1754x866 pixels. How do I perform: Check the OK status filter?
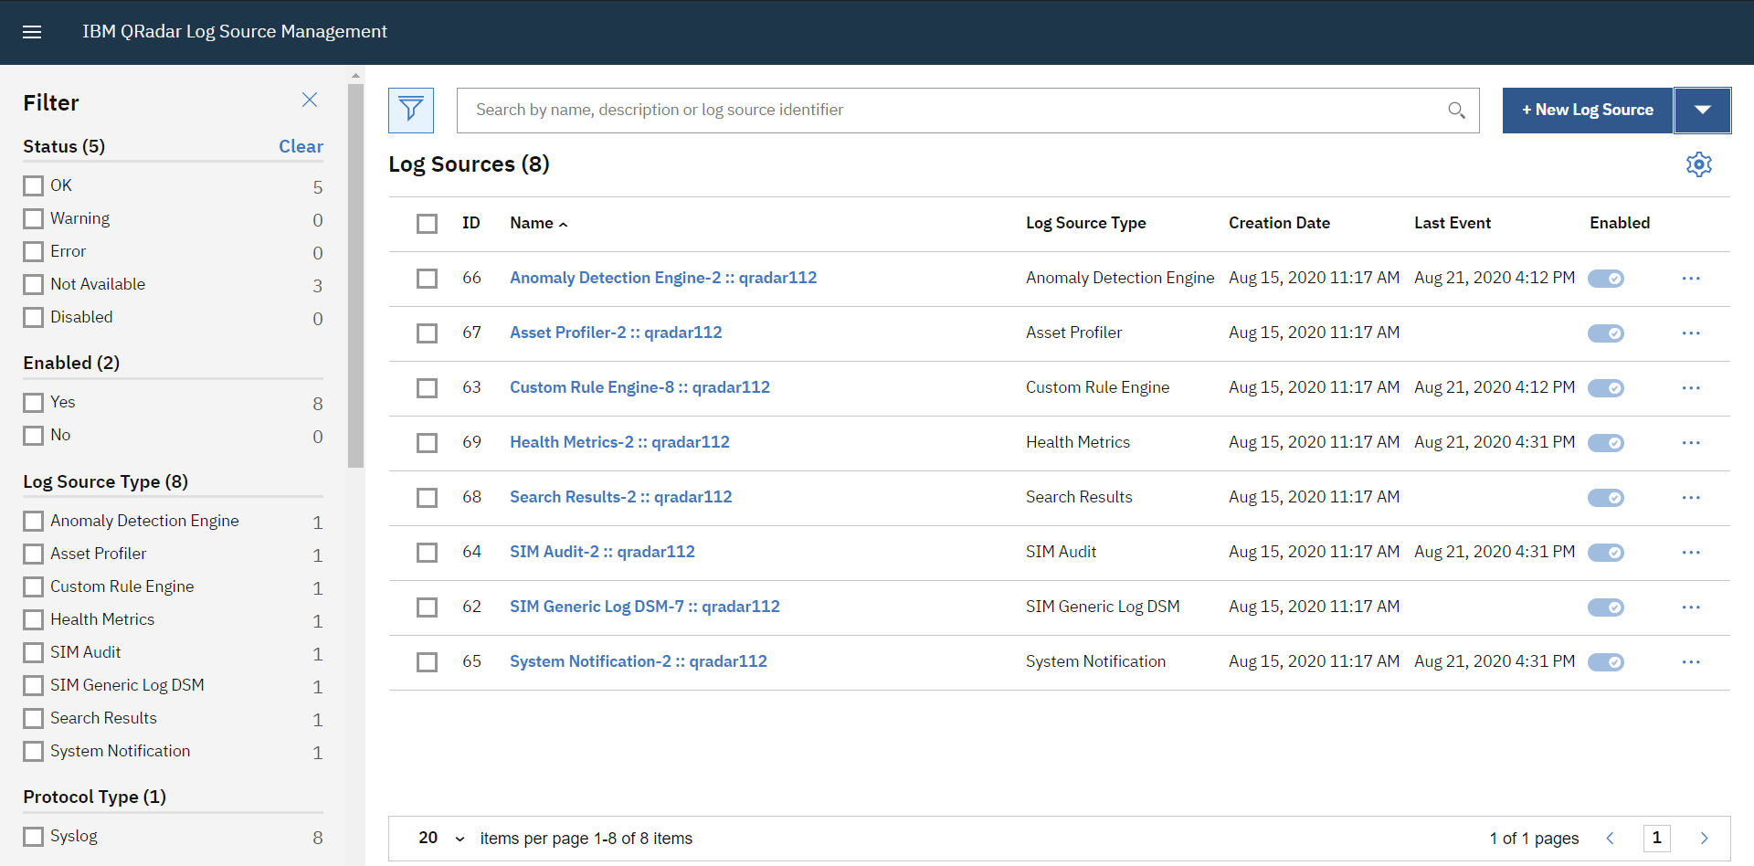[34, 185]
